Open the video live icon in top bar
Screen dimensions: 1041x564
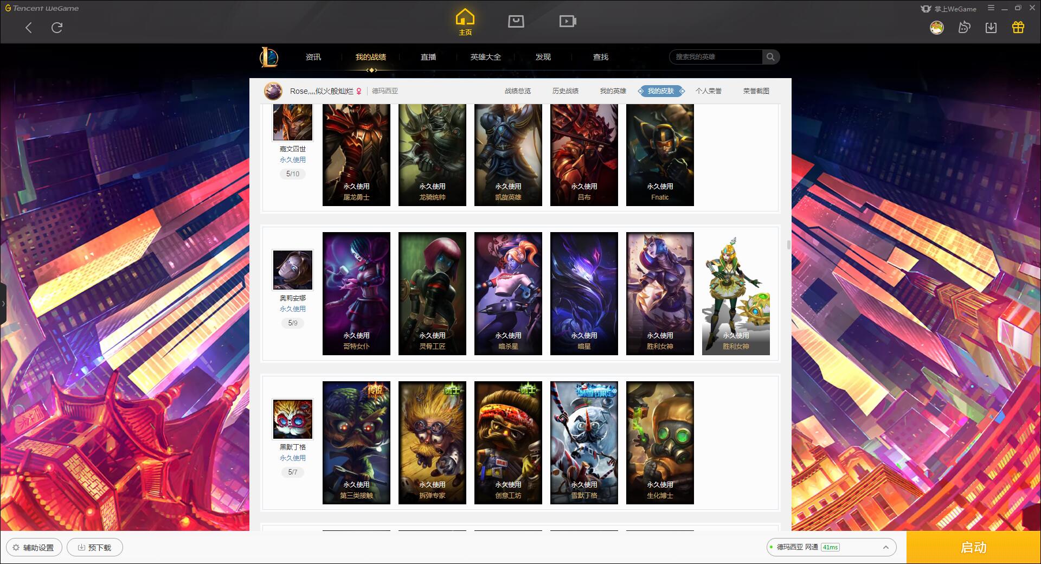[568, 21]
